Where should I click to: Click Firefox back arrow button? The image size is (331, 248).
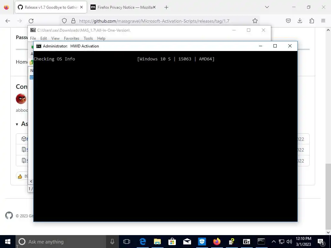click(8, 21)
